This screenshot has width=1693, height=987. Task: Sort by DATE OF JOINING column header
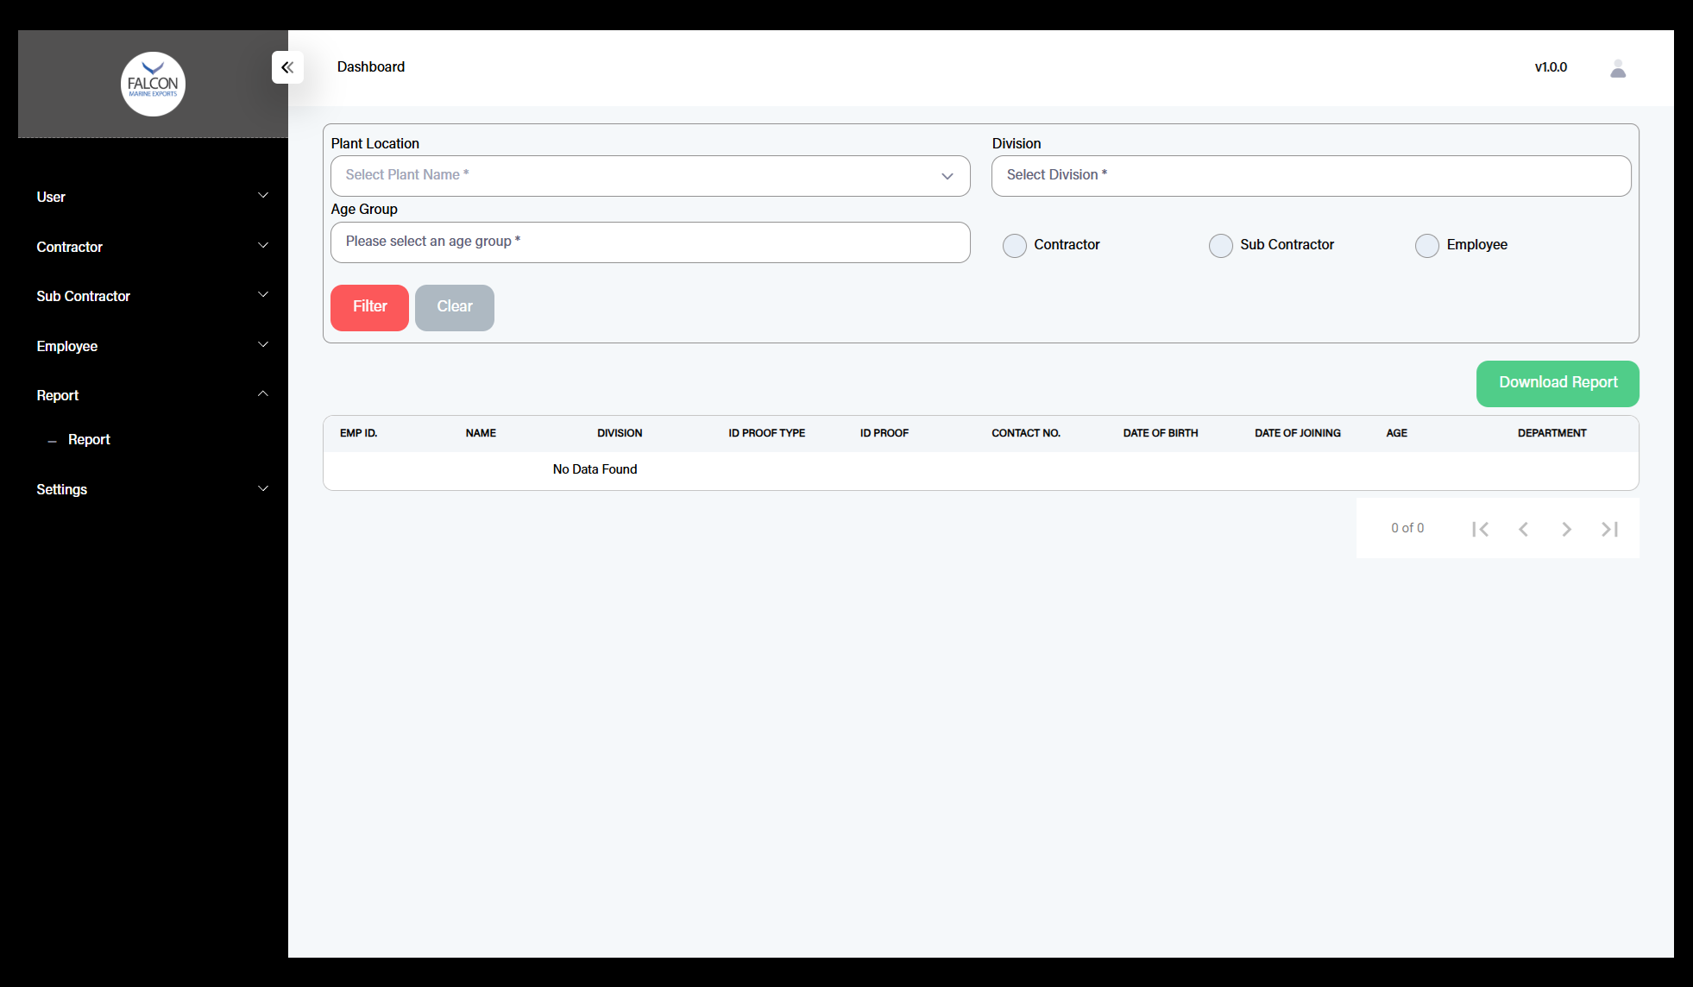click(1298, 433)
